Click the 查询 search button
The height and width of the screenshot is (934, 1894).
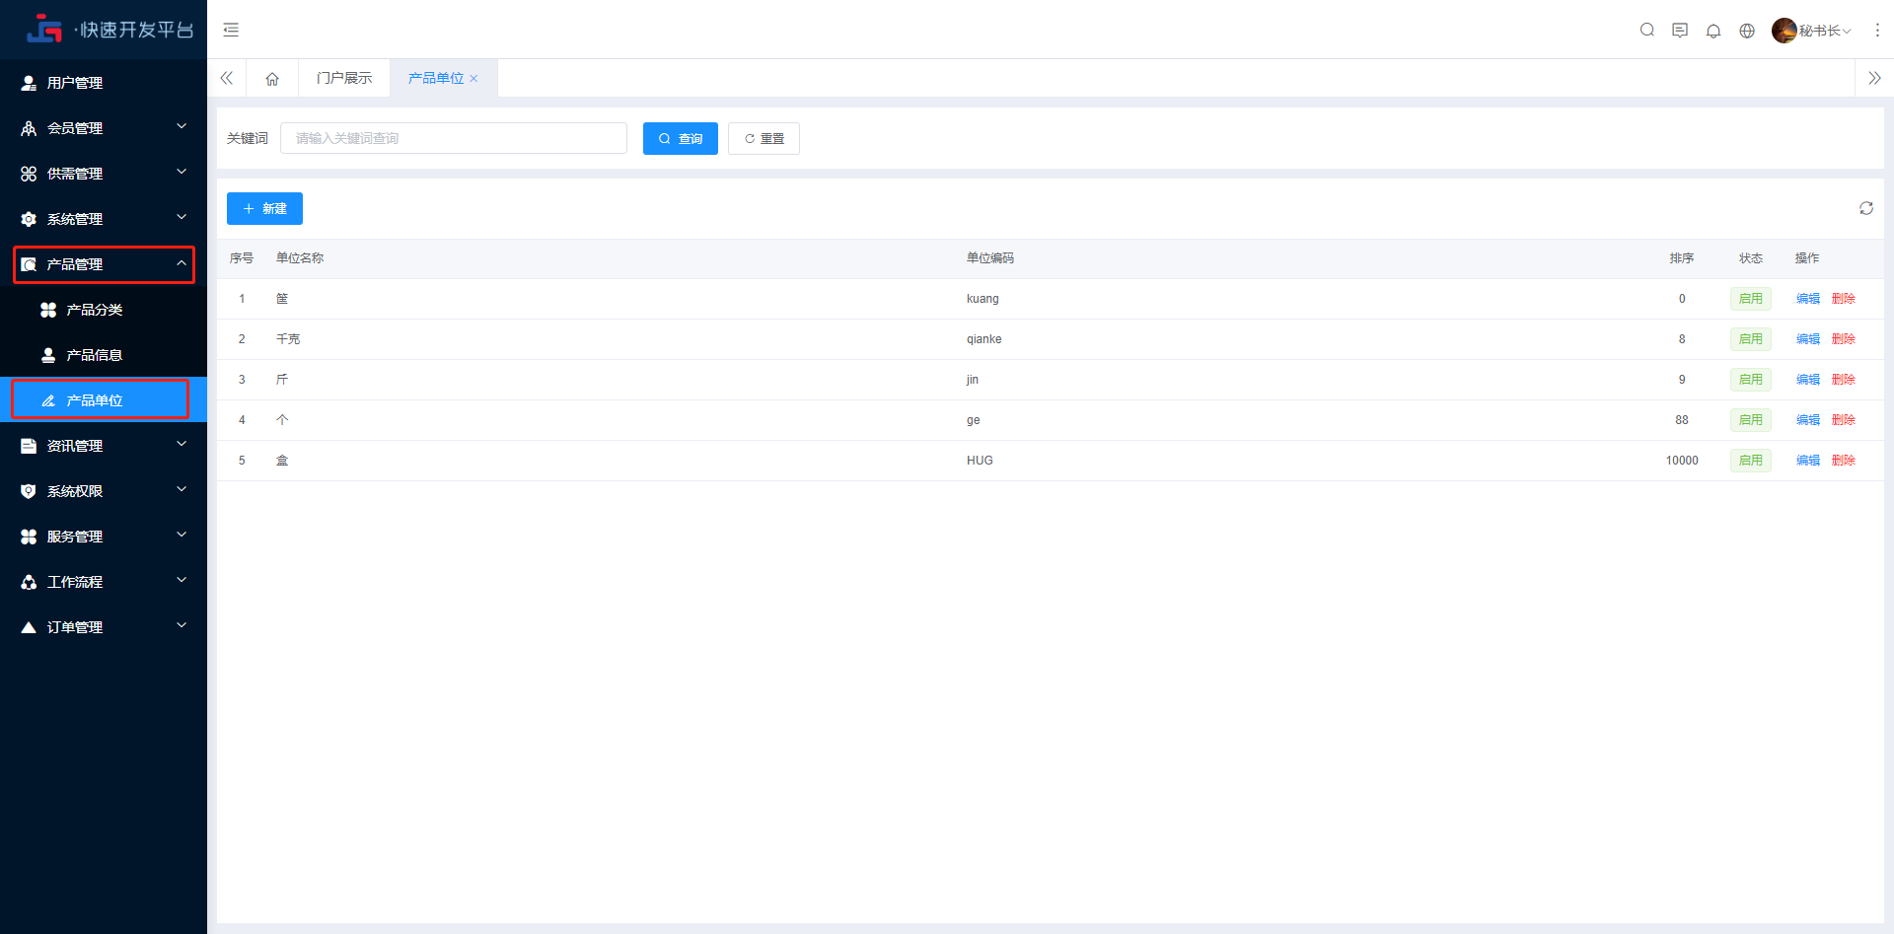point(681,139)
